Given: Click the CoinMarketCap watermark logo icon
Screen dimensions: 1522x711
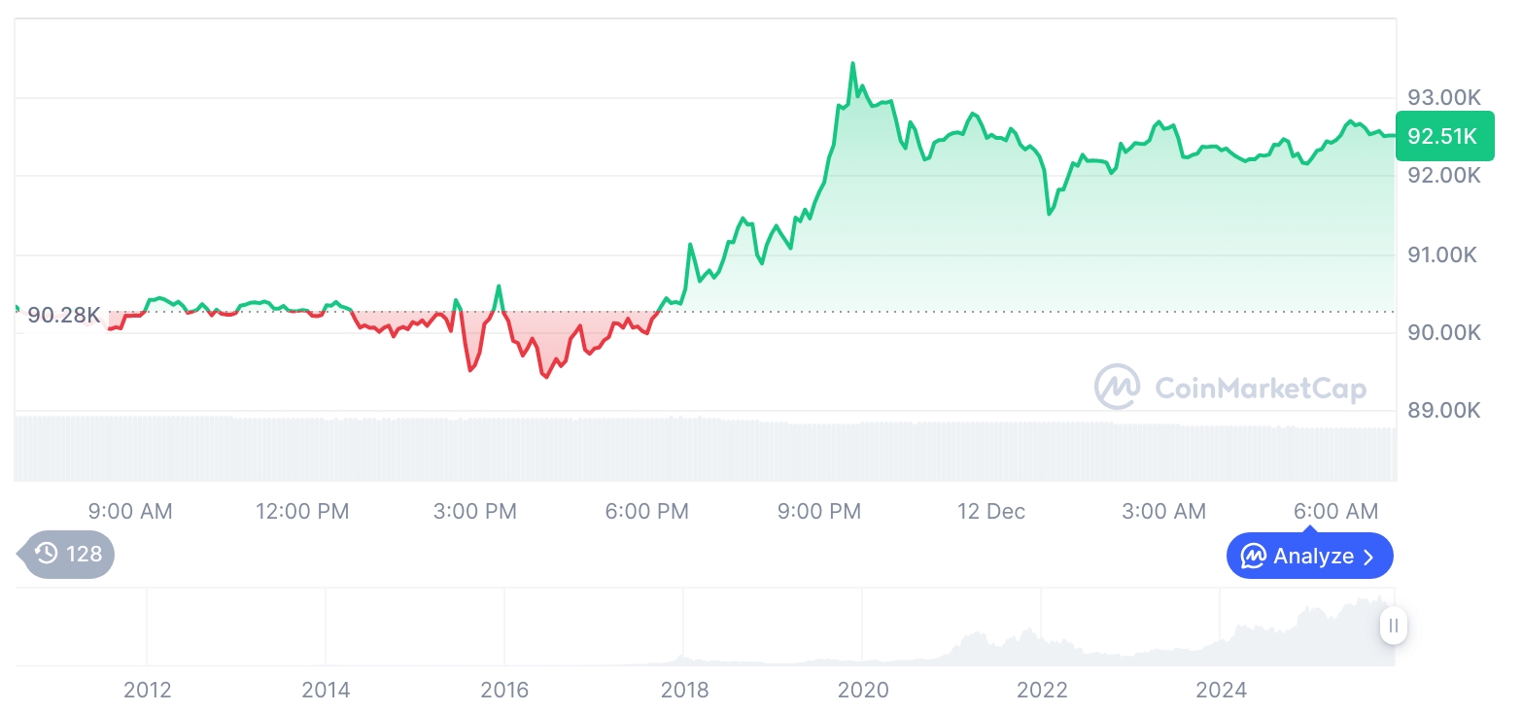Looking at the screenshot, I should (1118, 388).
